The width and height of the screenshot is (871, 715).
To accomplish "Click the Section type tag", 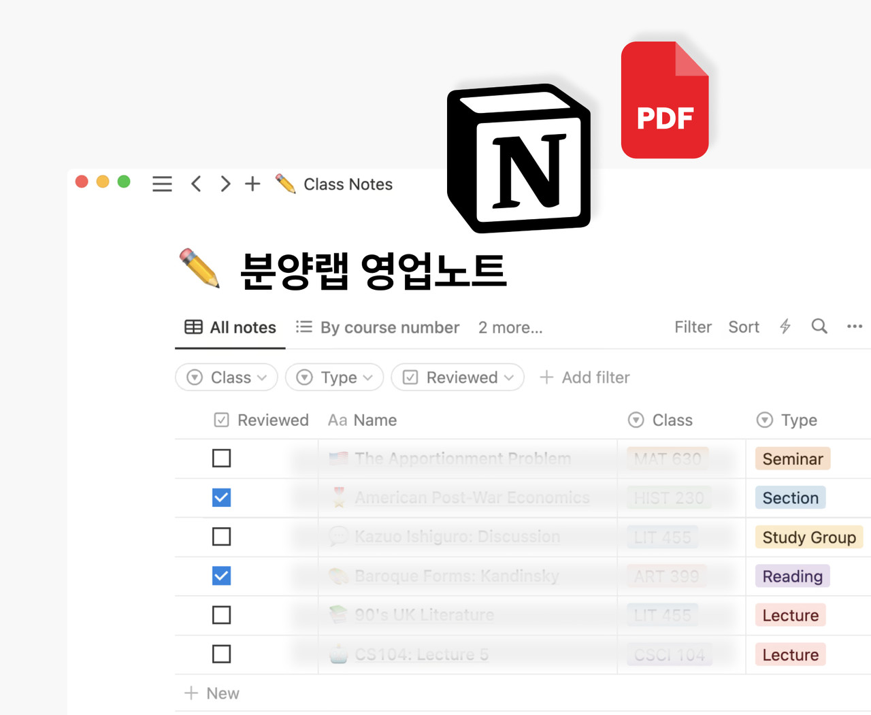I will pyautogui.click(x=791, y=498).
